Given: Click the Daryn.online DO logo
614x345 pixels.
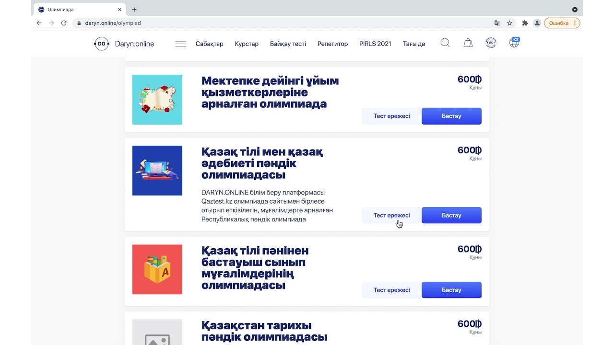Looking at the screenshot, I should click(x=124, y=44).
